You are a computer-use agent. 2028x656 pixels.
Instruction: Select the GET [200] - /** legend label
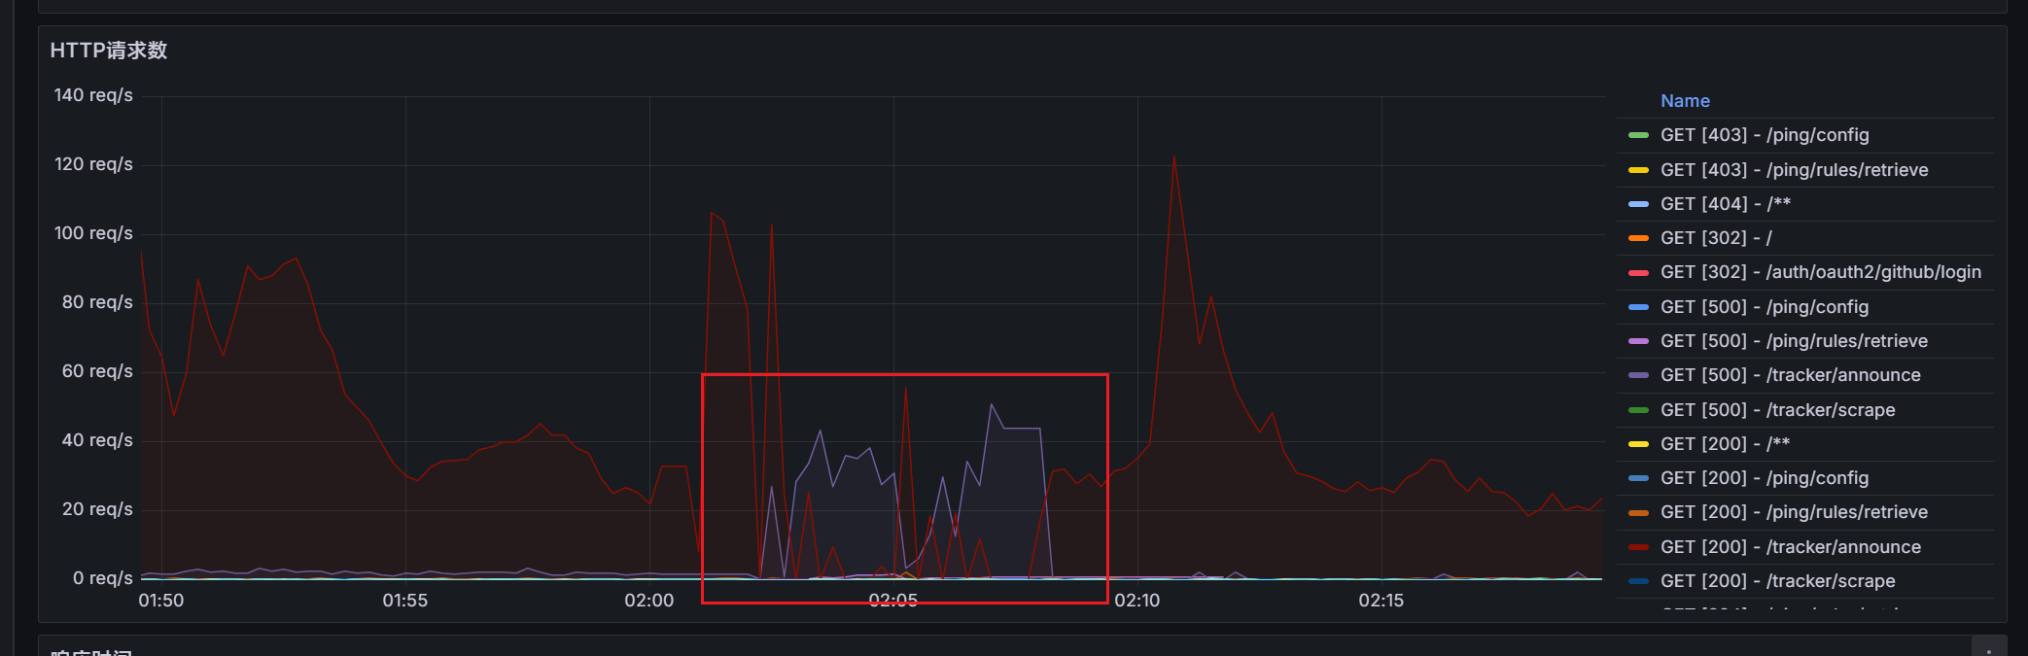pos(1725,444)
